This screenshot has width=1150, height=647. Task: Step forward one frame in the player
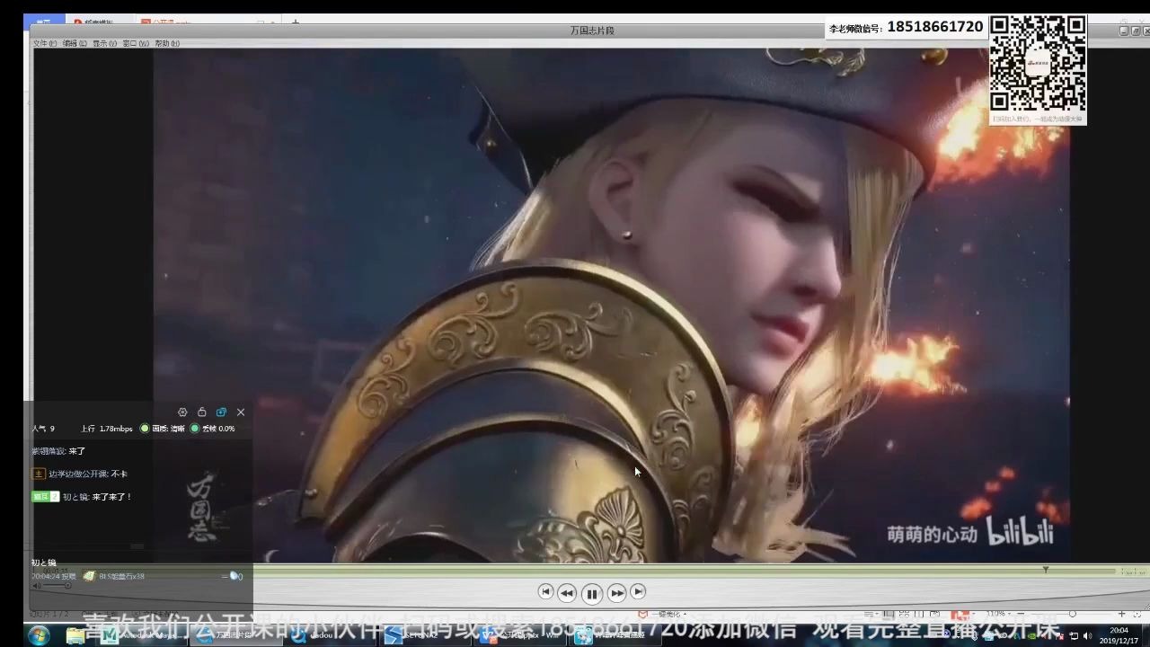638,591
